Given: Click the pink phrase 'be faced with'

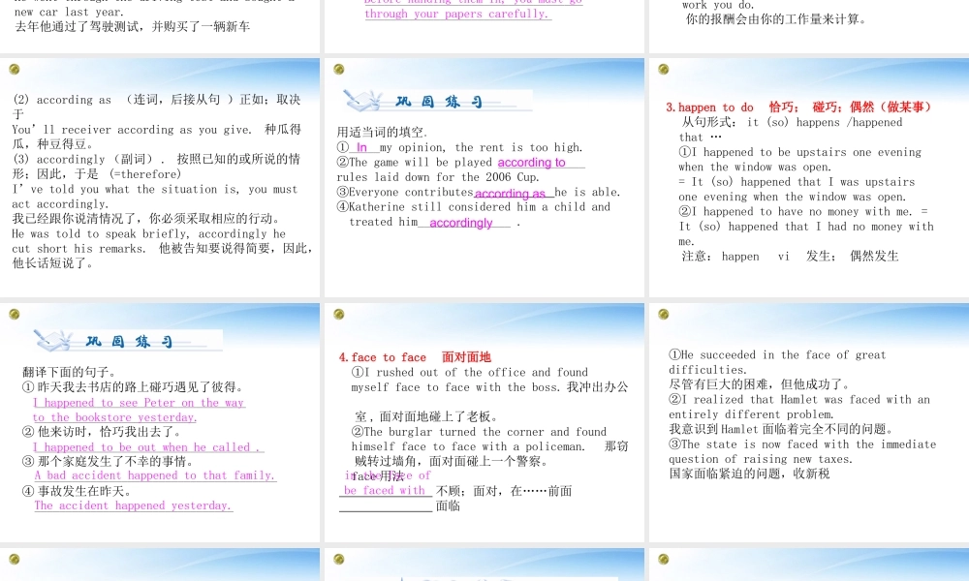Looking at the screenshot, I should tap(385, 490).
